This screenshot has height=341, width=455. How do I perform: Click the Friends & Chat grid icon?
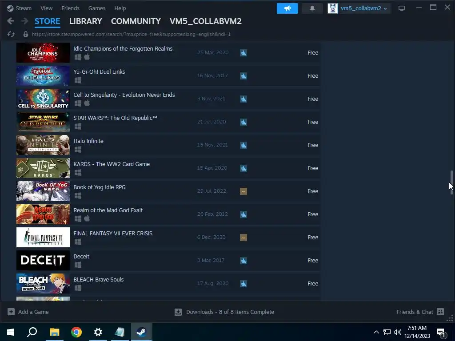coord(440,312)
